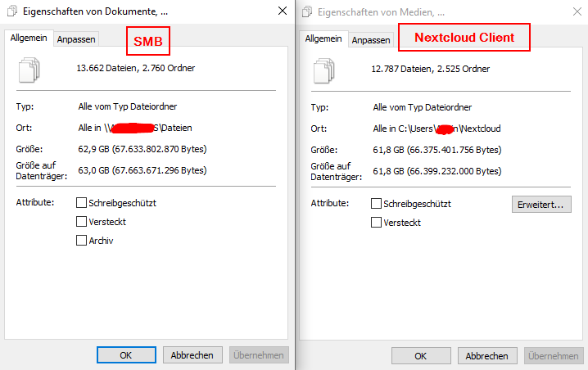Image resolution: width=588 pixels, height=370 pixels.
Task: Click the title bar icon of Medien window
Action: click(x=307, y=11)
